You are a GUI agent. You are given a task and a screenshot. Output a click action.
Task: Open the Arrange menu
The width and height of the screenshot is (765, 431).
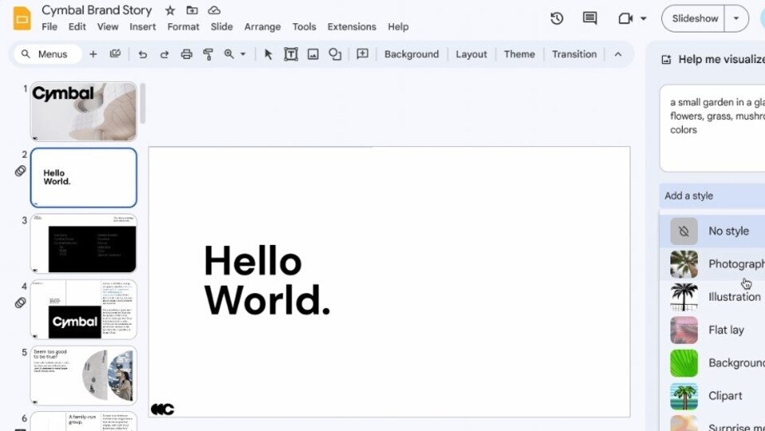click(x=262, y=27)
